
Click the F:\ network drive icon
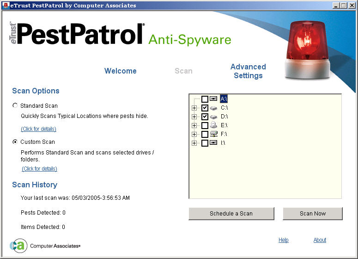pyautogui.click(x=213, y=134)
